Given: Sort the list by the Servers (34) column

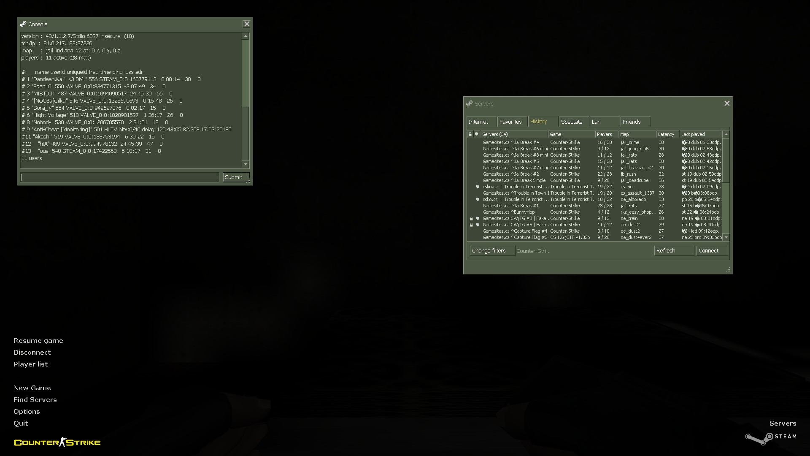Looking at the screenshot, I should point(514,134).
